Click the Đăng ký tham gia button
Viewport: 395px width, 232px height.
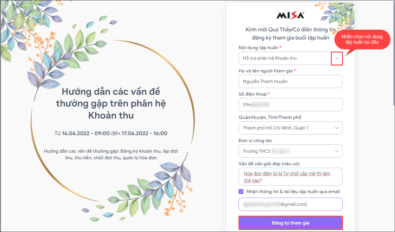pyautogui.click(x=290, y=223)
